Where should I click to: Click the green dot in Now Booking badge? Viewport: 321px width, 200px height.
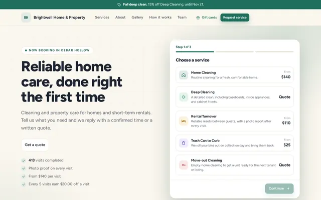point(26,50)
